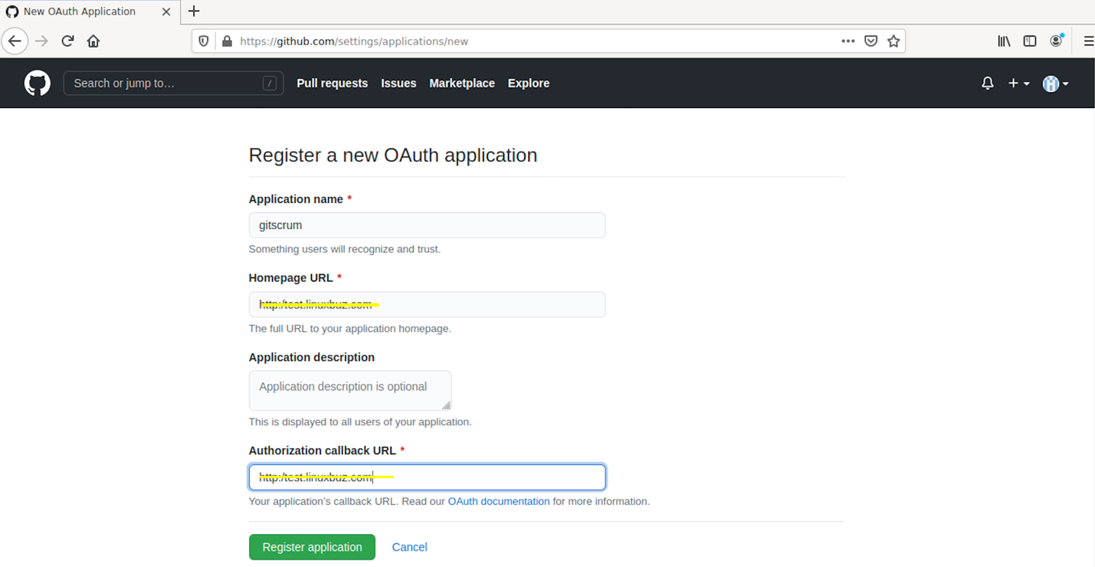This screenshot has height=567, width=1095.
Task: Show the Firefox sidebar
Action: (1030, 41)
